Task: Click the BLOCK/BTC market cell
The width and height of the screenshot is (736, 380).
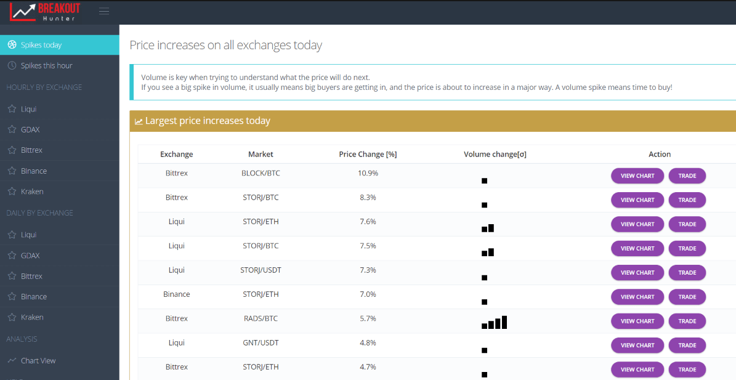Action: [261, 173]
